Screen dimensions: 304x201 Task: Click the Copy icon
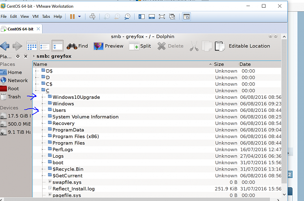click(x=207, y=46)
